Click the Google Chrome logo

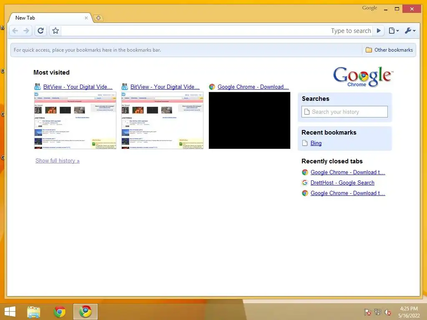click(363, 77)
